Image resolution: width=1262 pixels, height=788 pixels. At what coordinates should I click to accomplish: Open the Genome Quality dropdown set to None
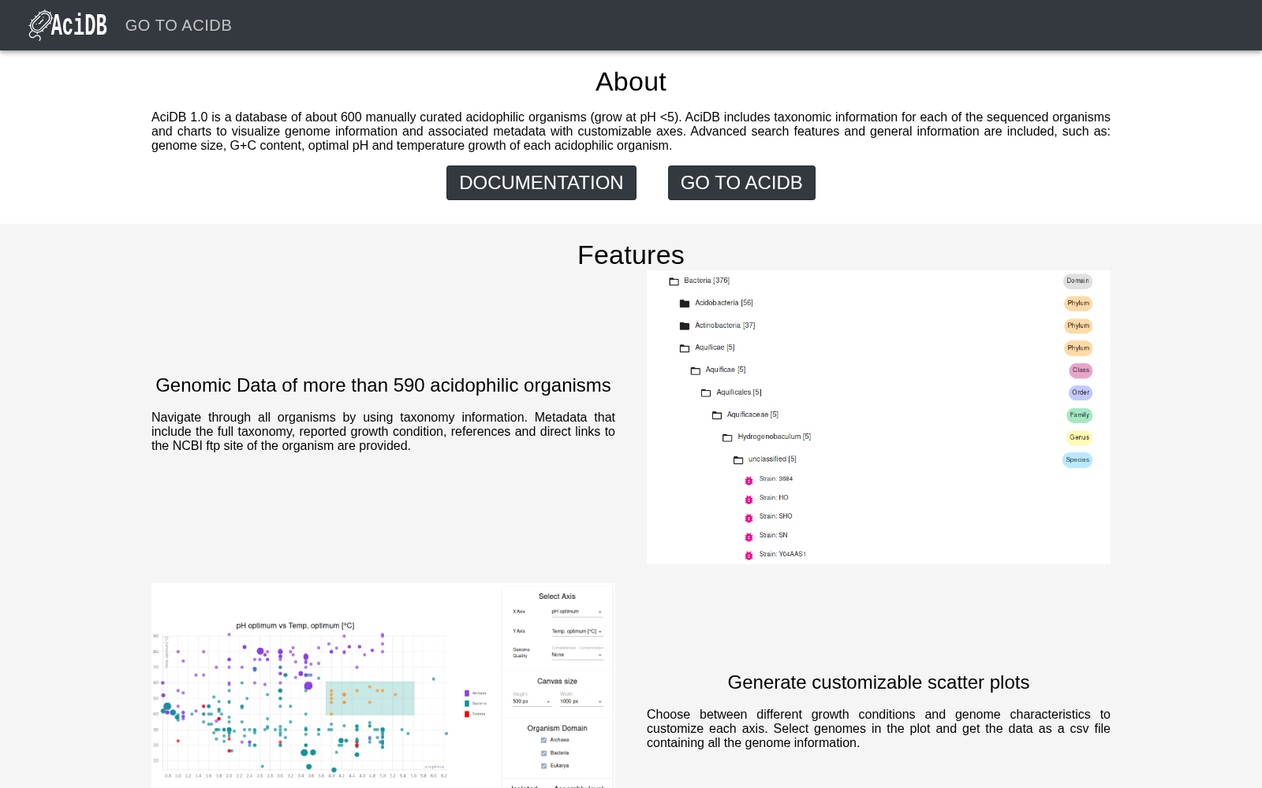coord(577,655)
